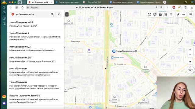This screenshot has height=109, width=195.
Task: Select result улица Пришвина, 2 Красногорск
Action: click(x=36, y=36)
